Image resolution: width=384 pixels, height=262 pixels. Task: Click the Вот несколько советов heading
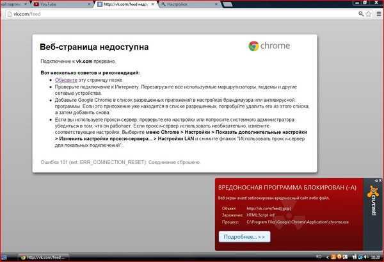coord(90,73)
